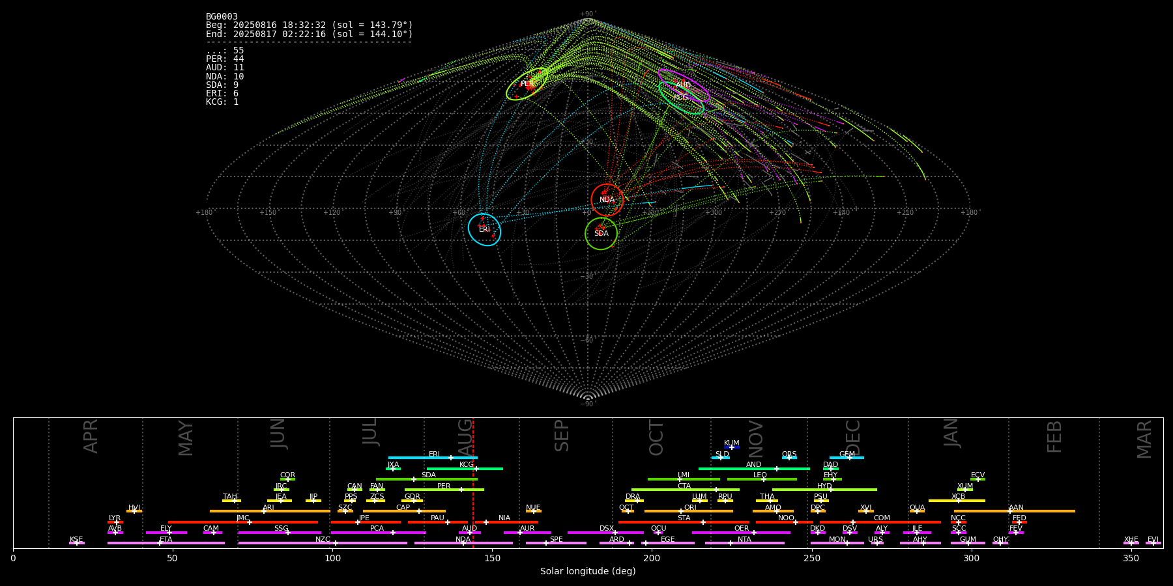Click the red dashed current solar longitude marker
This screenshot has height=586, width=1173.
473,482
